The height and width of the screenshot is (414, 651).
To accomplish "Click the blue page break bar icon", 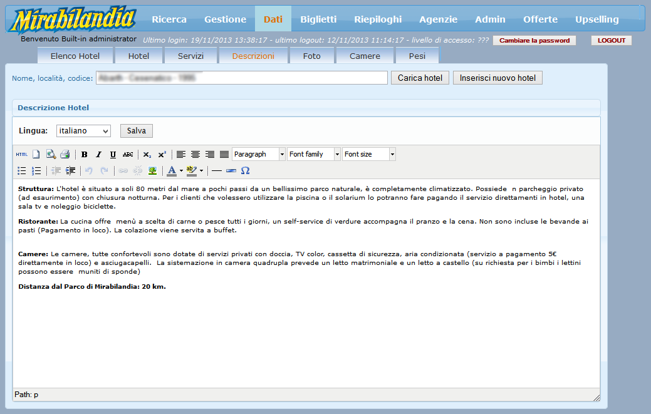I will tap(231, 170).
